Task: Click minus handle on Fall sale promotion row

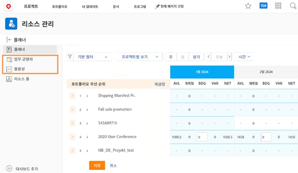Action: [x=72, y=110]
